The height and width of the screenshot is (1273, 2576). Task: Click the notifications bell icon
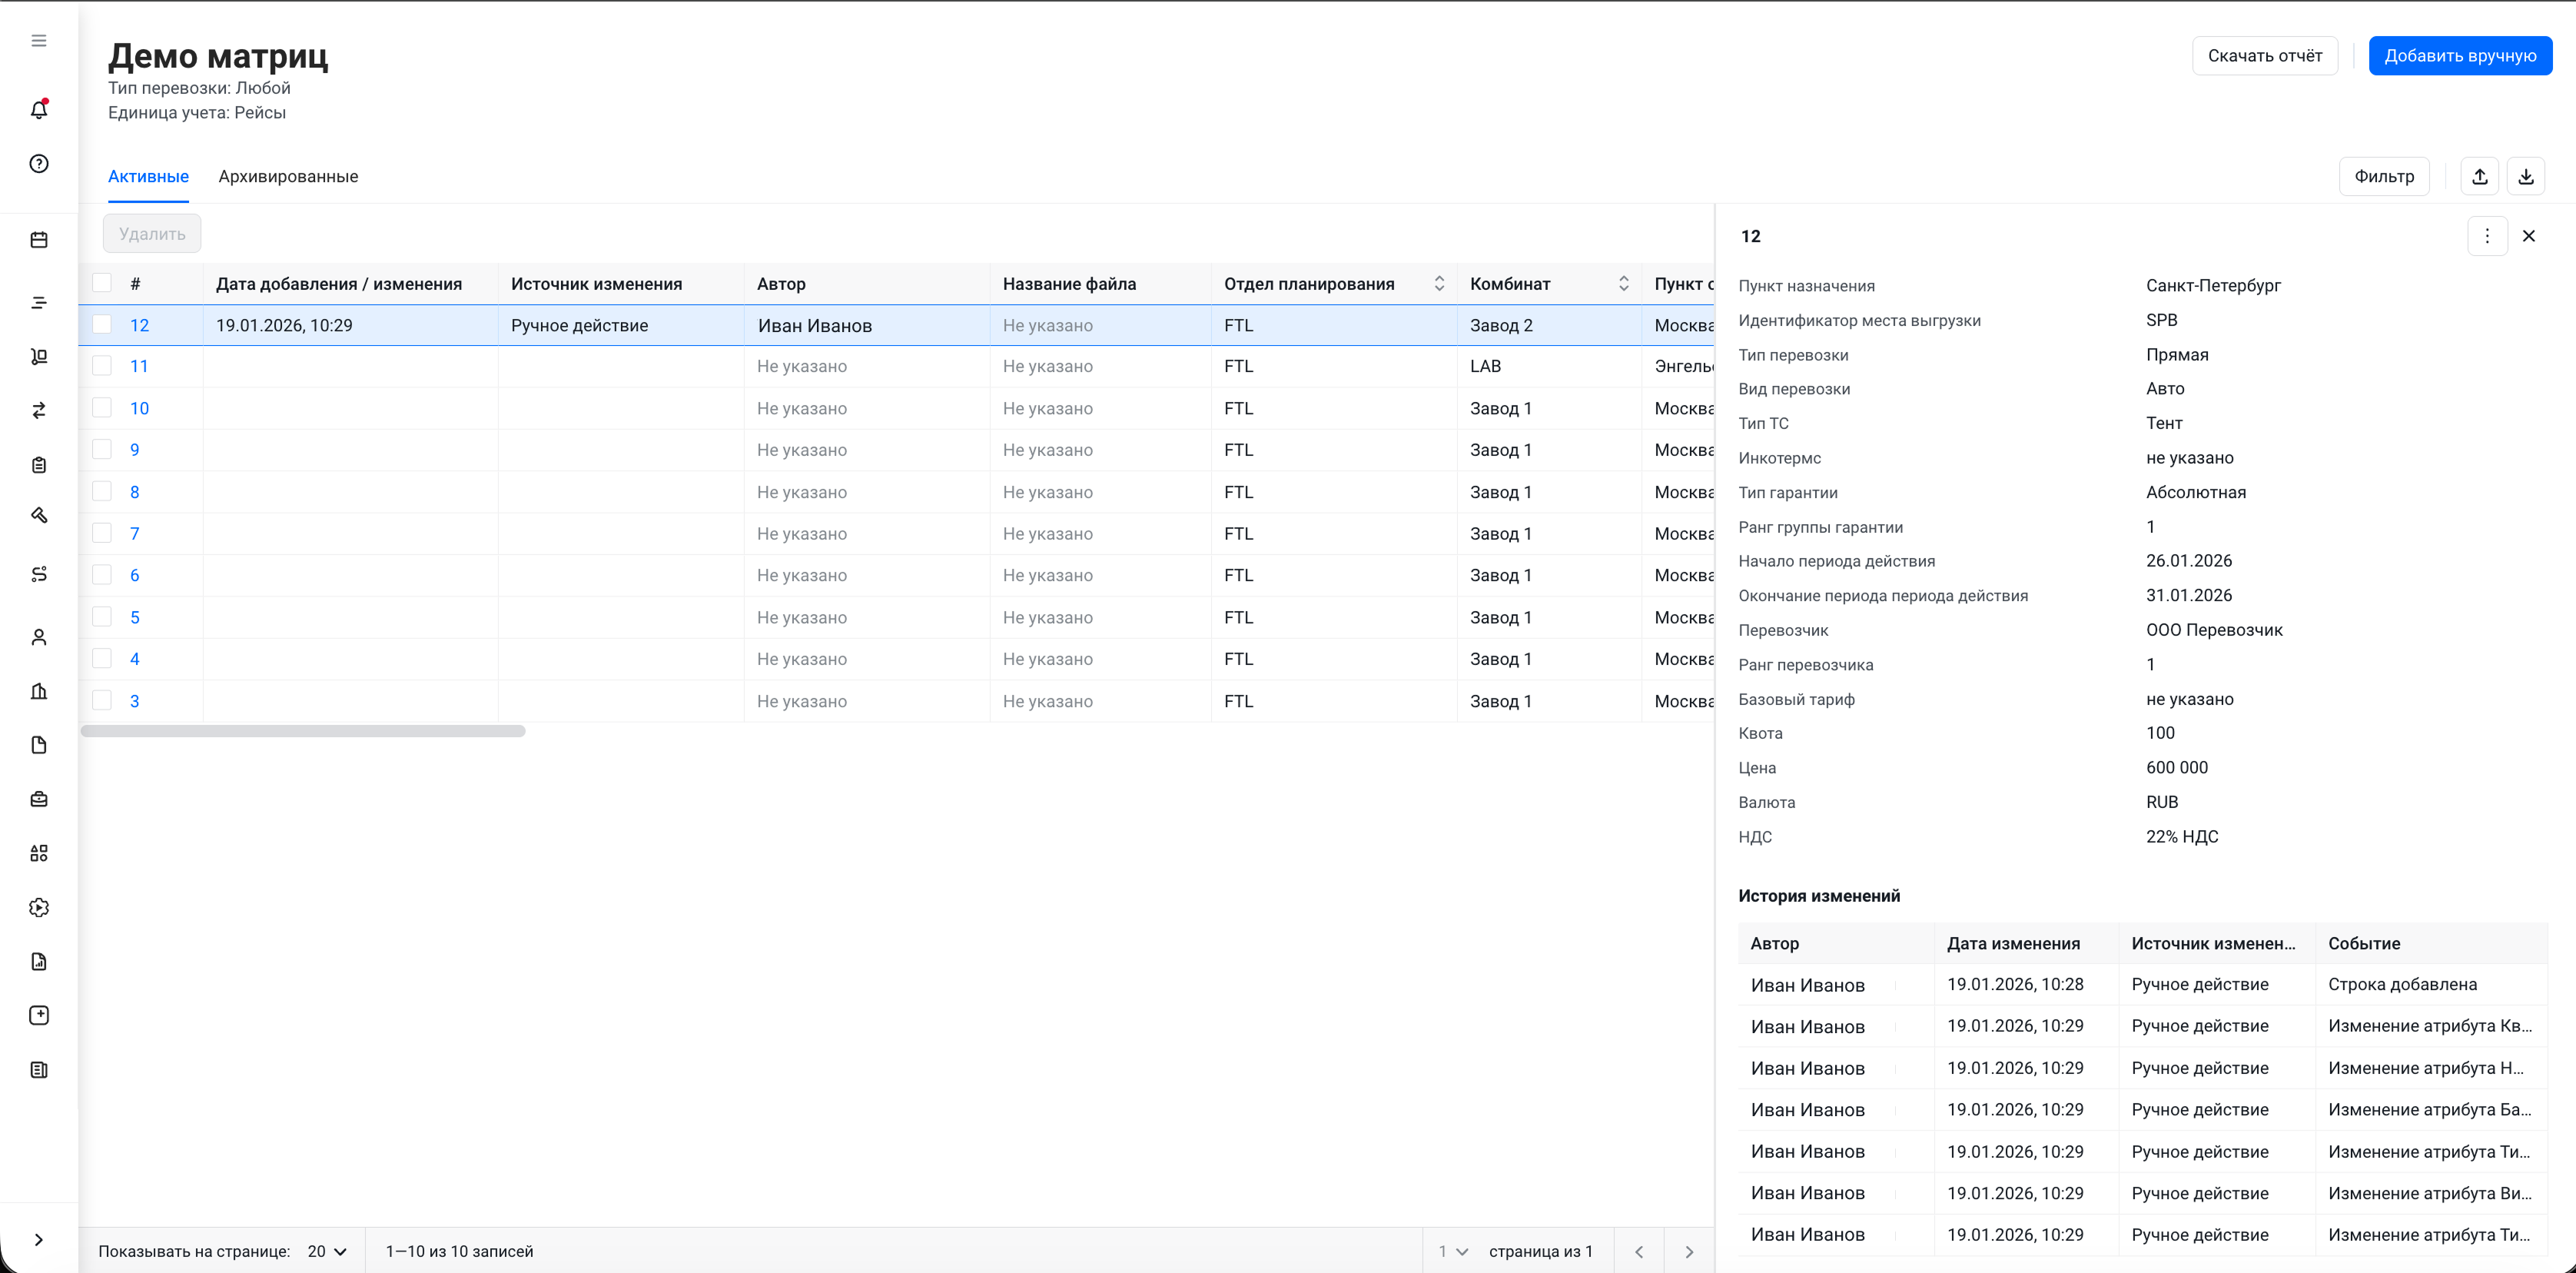coord(39,110)
